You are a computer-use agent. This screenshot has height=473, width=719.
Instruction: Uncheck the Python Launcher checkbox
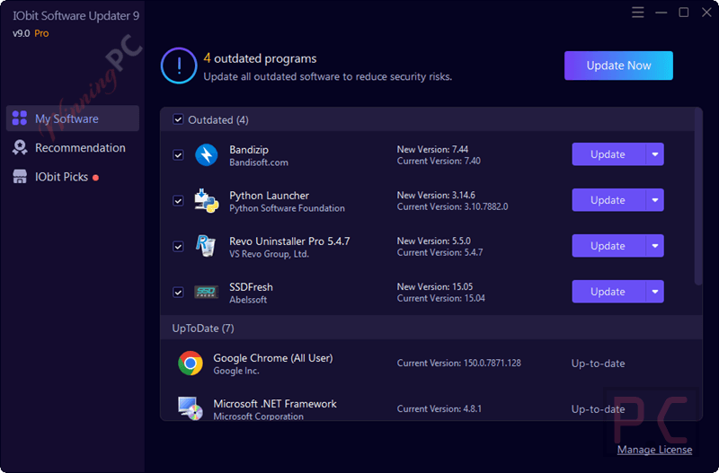point(178,200)
